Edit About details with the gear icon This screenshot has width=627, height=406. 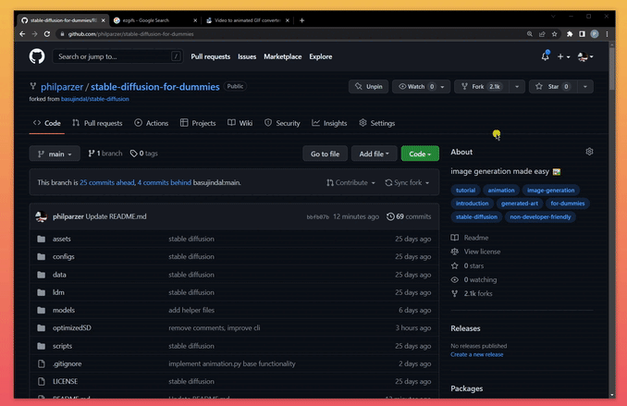[x=589, y=152]
